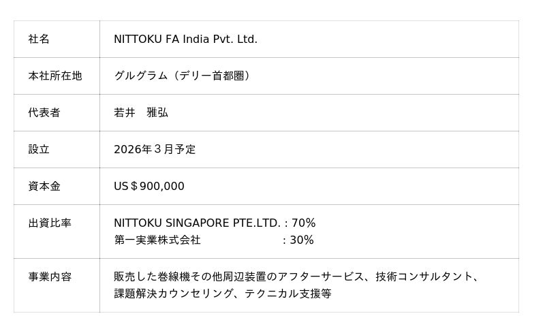Click the 社名 row label
This screenshot has width=545, height=333.
[39, 39]
